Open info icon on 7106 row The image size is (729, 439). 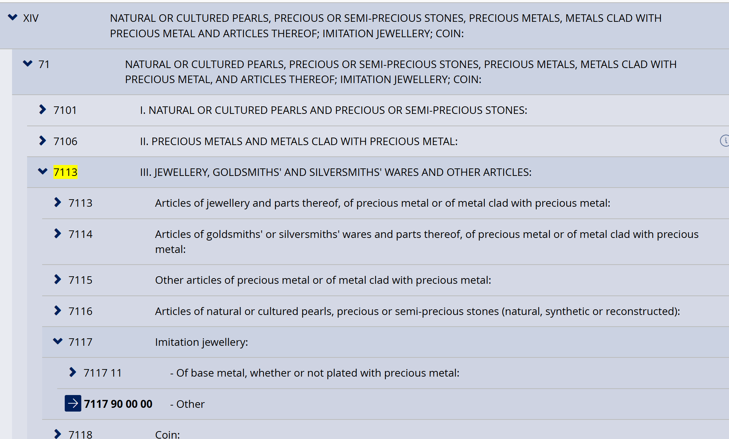point(724,141)
